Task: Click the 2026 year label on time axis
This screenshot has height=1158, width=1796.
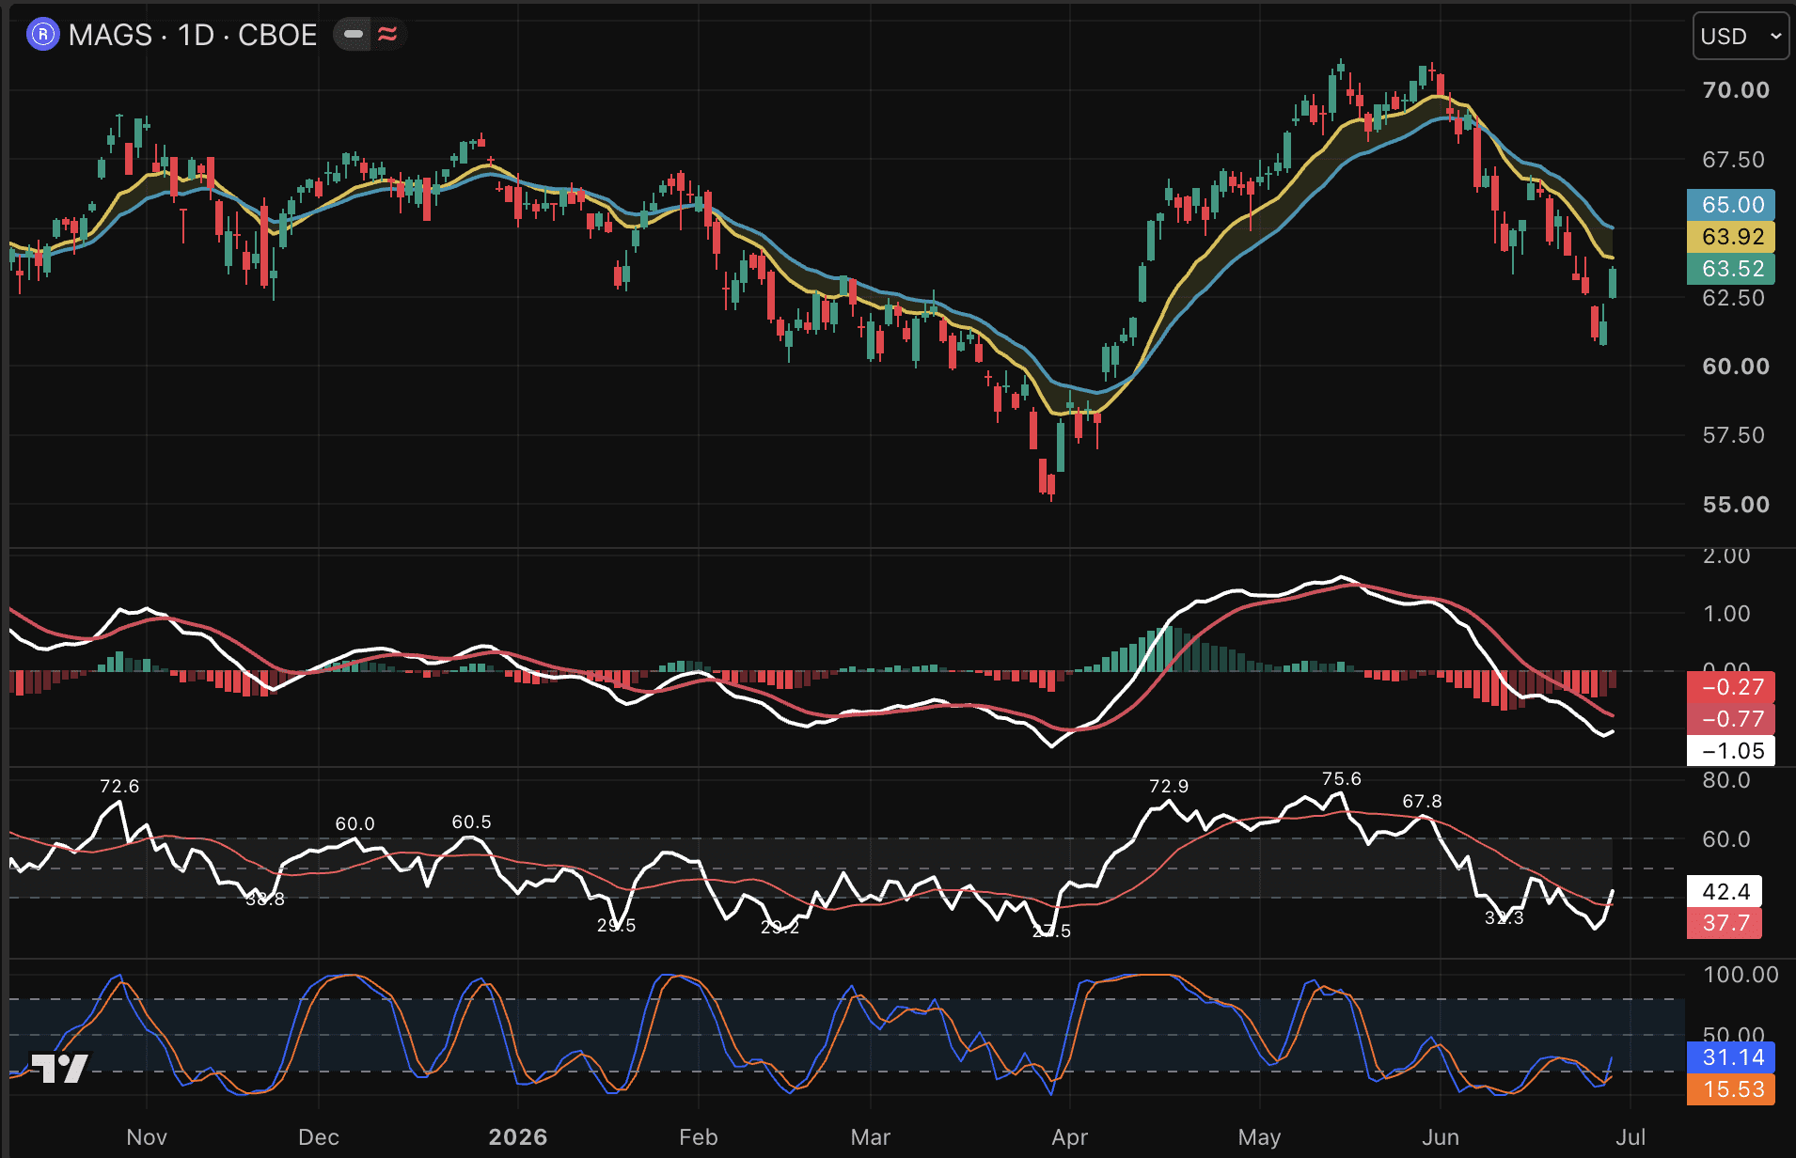Action: pos(518,1137)
